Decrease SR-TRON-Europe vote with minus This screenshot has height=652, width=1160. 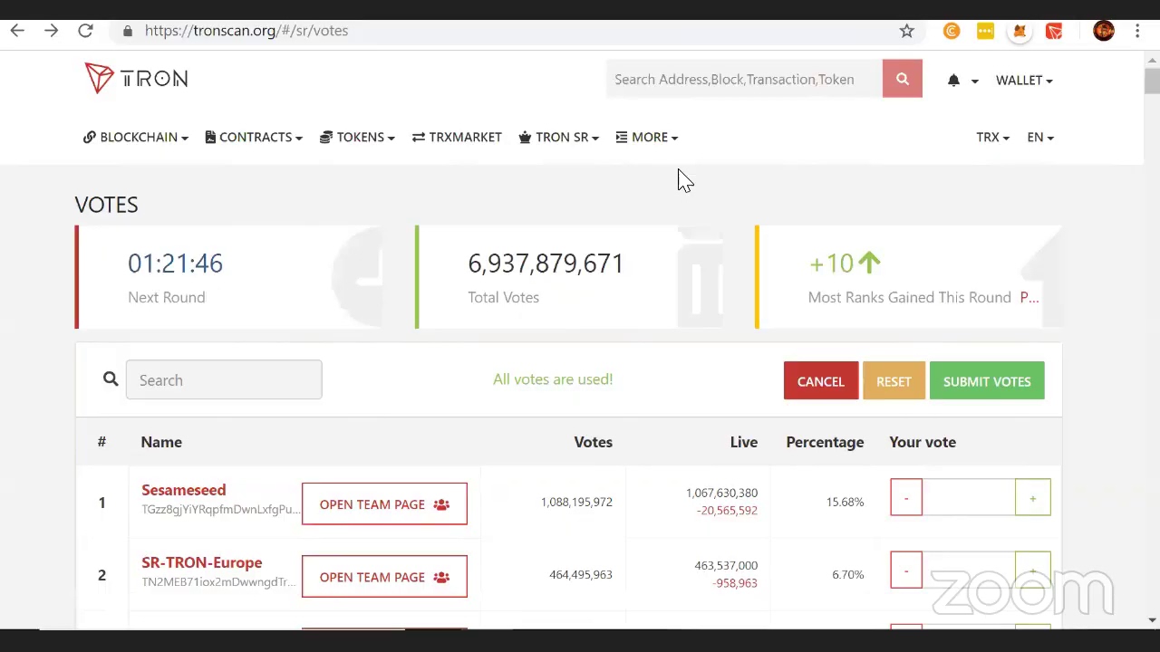coord(906,570)
